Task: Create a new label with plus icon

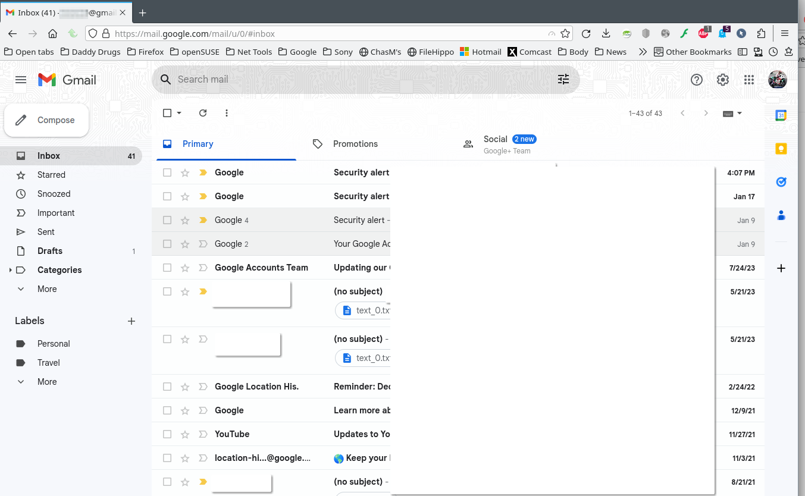Action: click(x=131, y=321)
